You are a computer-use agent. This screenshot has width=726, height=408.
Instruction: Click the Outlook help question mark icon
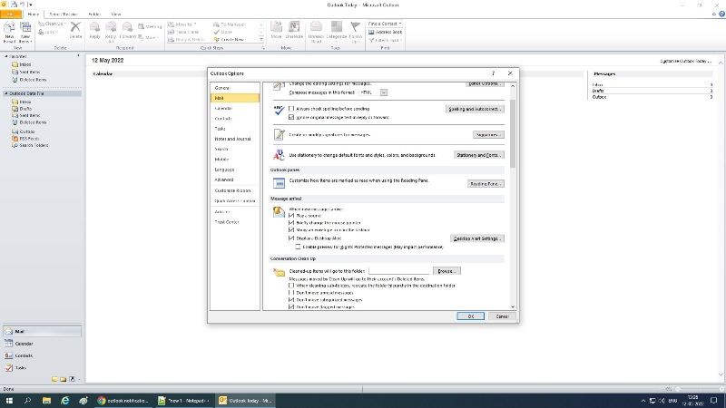point(721,14)
